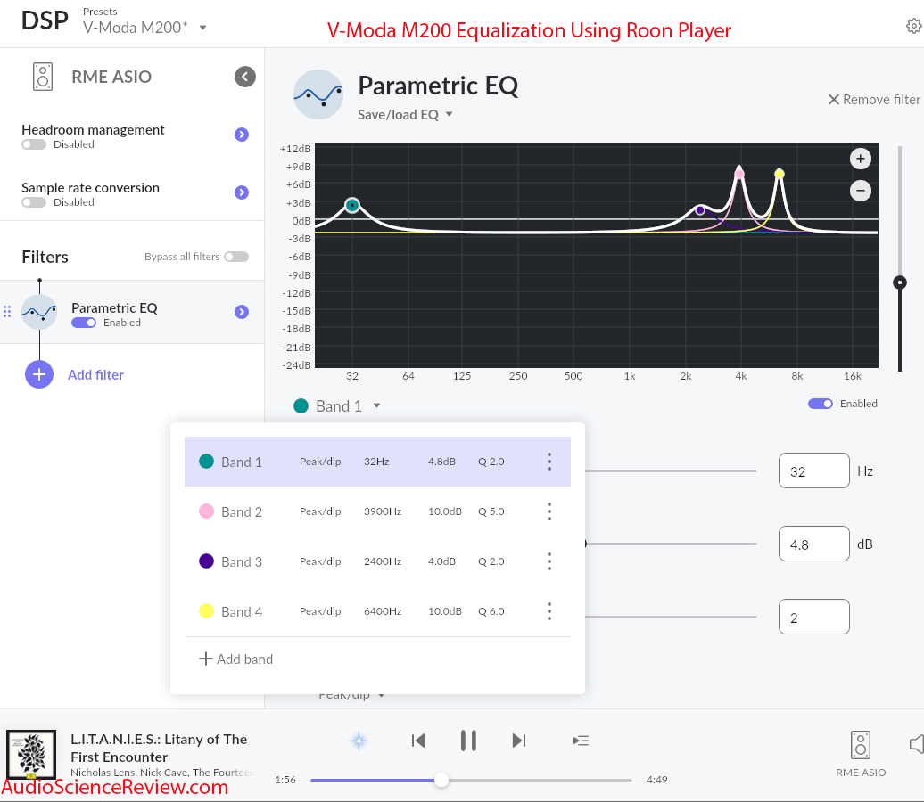Click Add band in band list
Image resolution: width=924 pixels, height=802 pixels.
click(235, 659)
